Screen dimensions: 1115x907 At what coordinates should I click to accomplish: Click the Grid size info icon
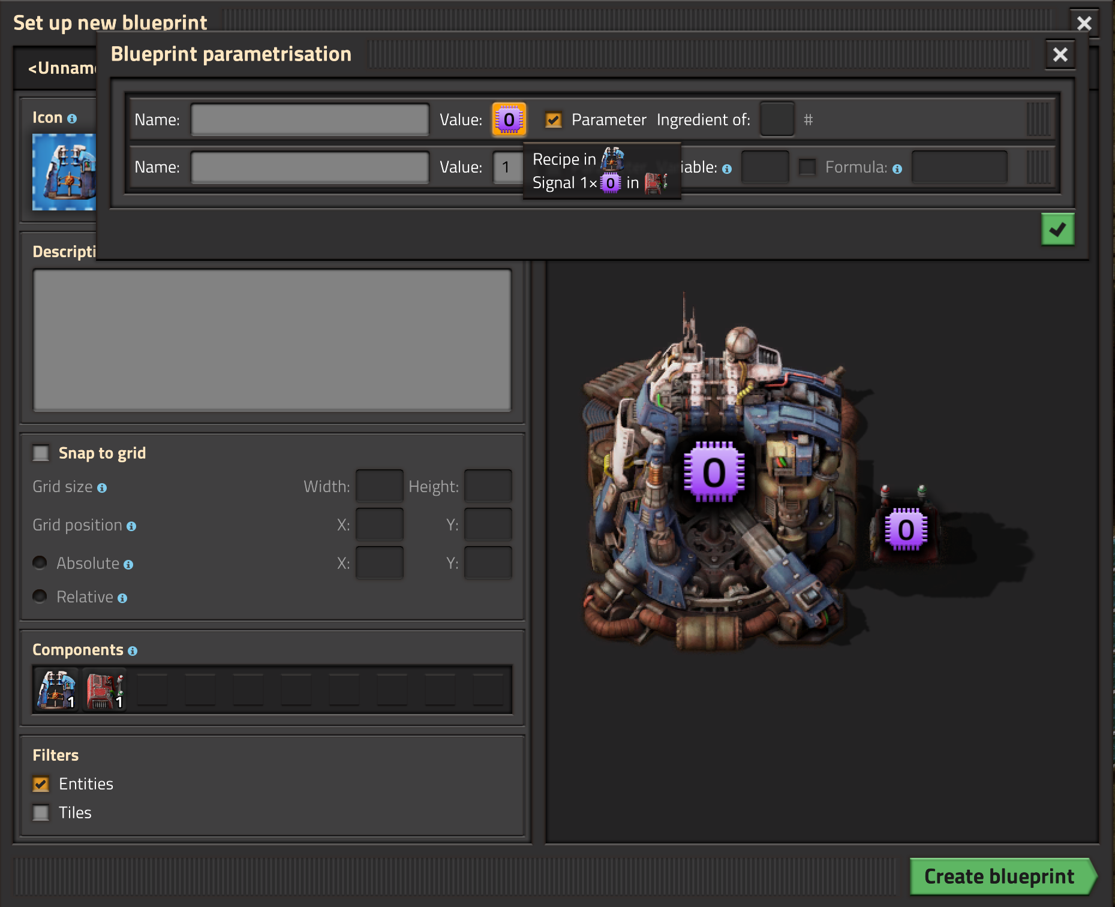[x=102, y=488]
